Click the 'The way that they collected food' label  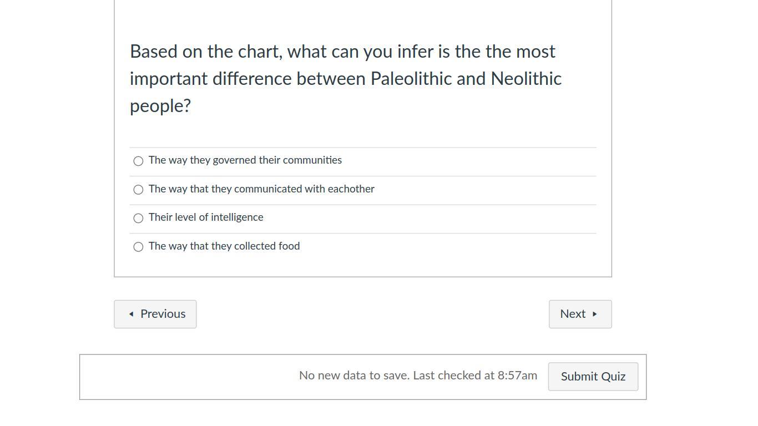[224, 246]
